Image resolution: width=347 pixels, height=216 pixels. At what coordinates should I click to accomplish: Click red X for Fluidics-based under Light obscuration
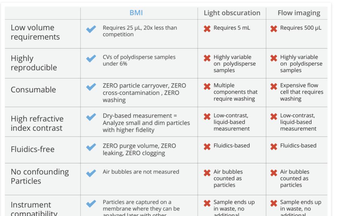[x=207, y=146]
